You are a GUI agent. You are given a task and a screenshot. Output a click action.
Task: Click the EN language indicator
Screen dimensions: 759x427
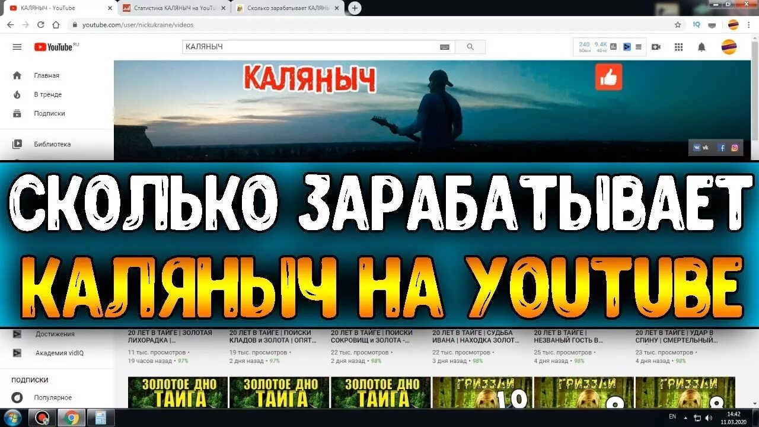click(x=672, y=417)
